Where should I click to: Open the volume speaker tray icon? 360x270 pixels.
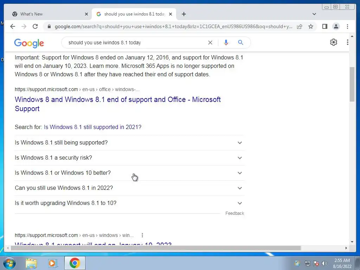tap(324, 263)
